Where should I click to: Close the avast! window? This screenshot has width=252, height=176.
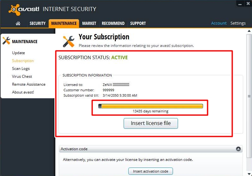248,3
